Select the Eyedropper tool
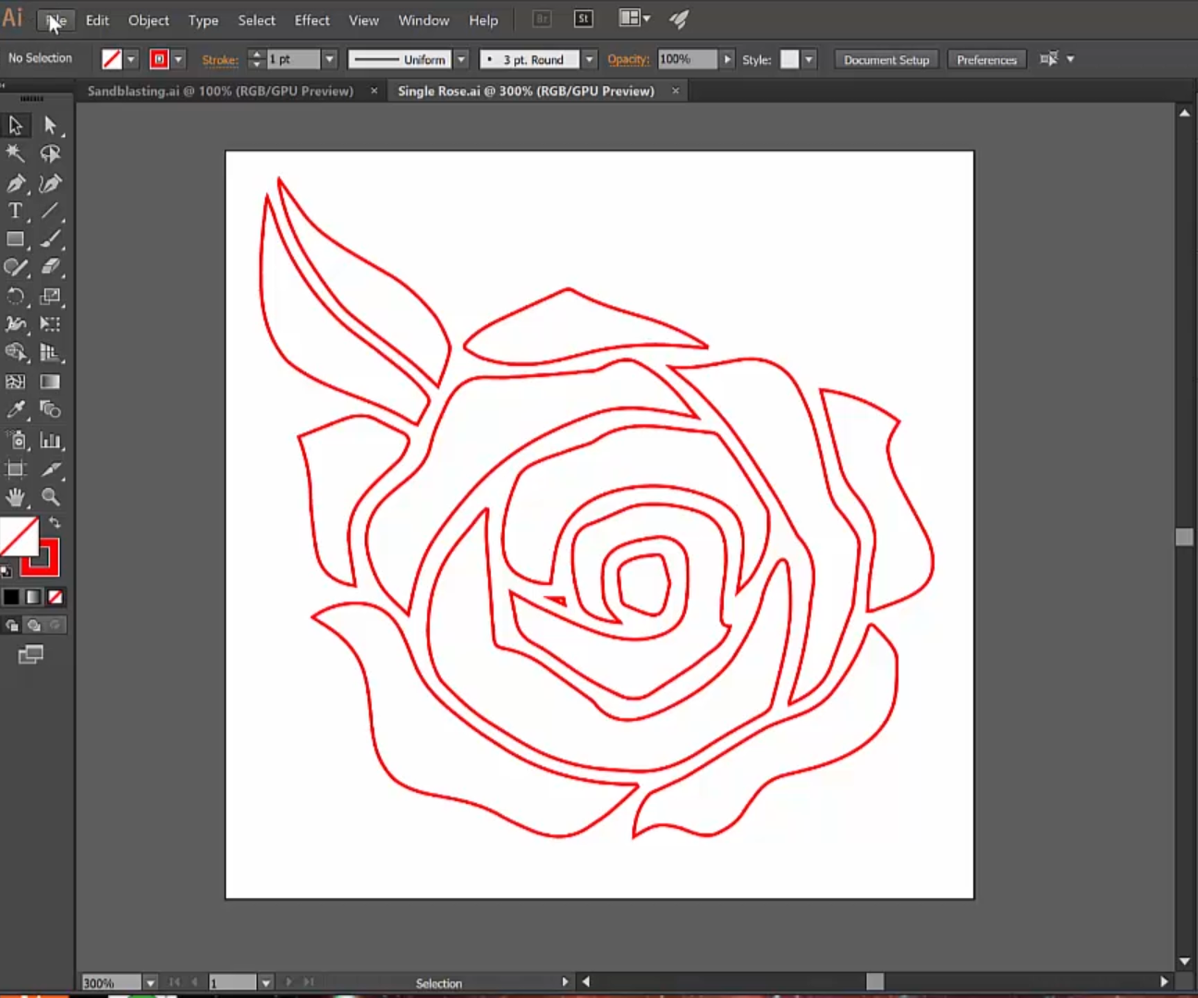This screenshot has width=1198, height=998. tap(15, 409)
